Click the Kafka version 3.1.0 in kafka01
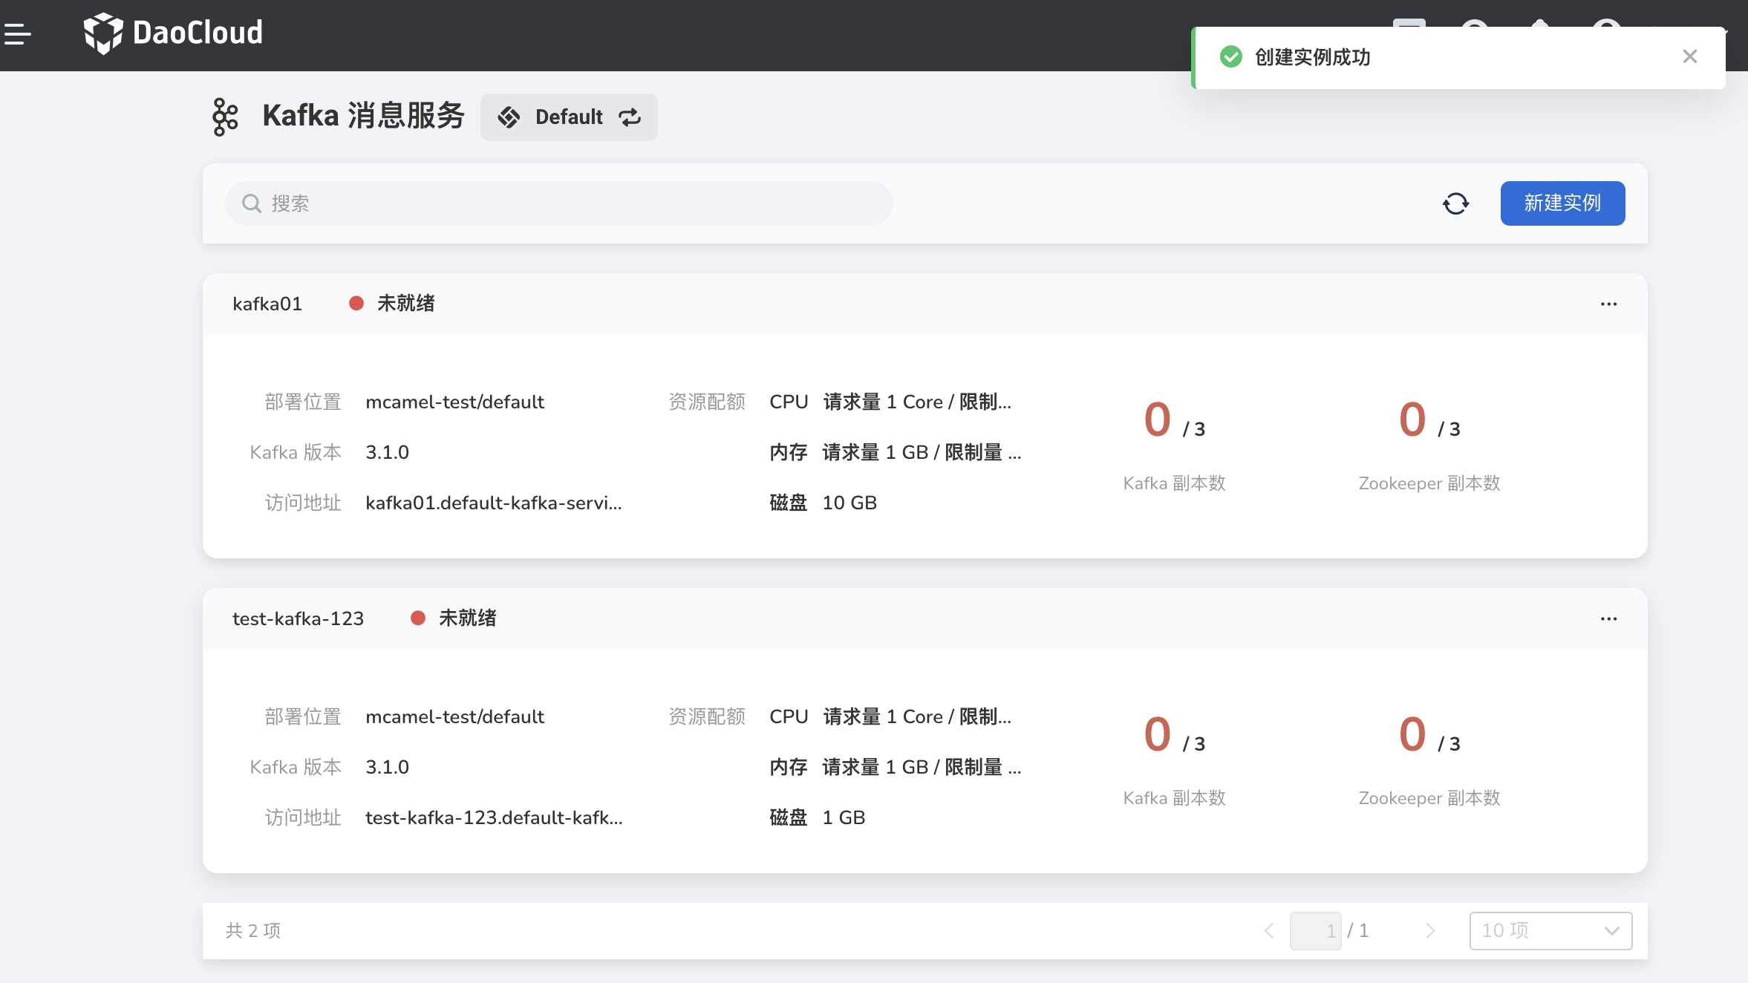 click(387, 452)
